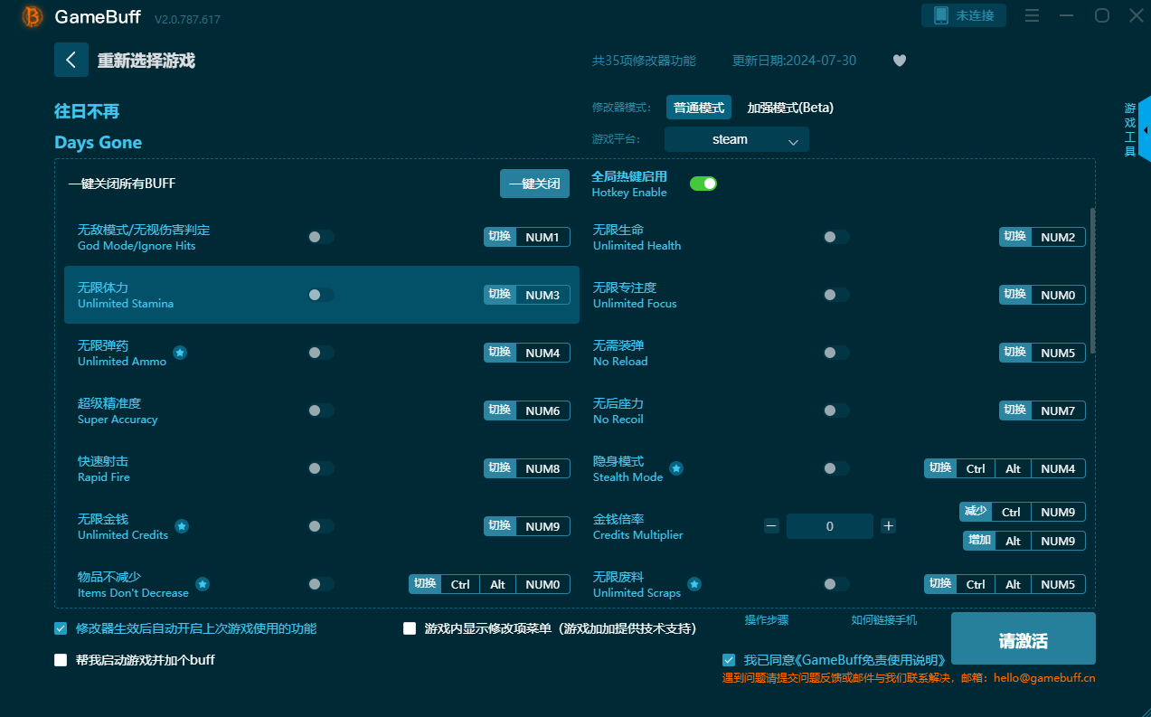The image size is (1151, 717).
Task: Expand the game tools side panel arrow
Action: pos(1145,130)
